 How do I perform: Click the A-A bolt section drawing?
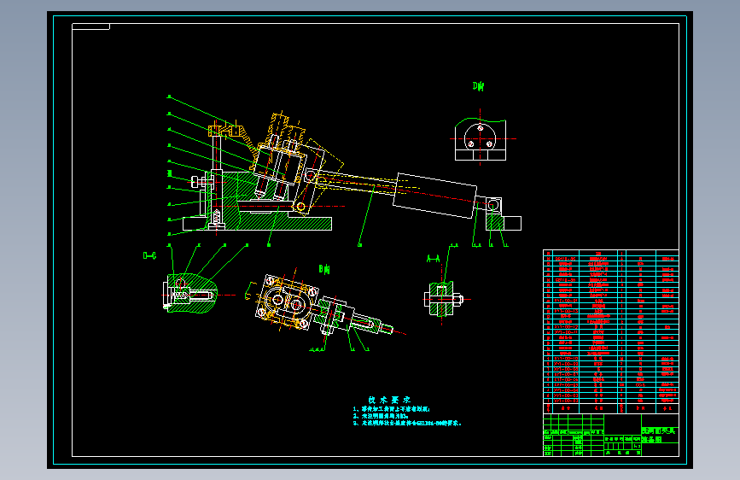coord(444,299)
